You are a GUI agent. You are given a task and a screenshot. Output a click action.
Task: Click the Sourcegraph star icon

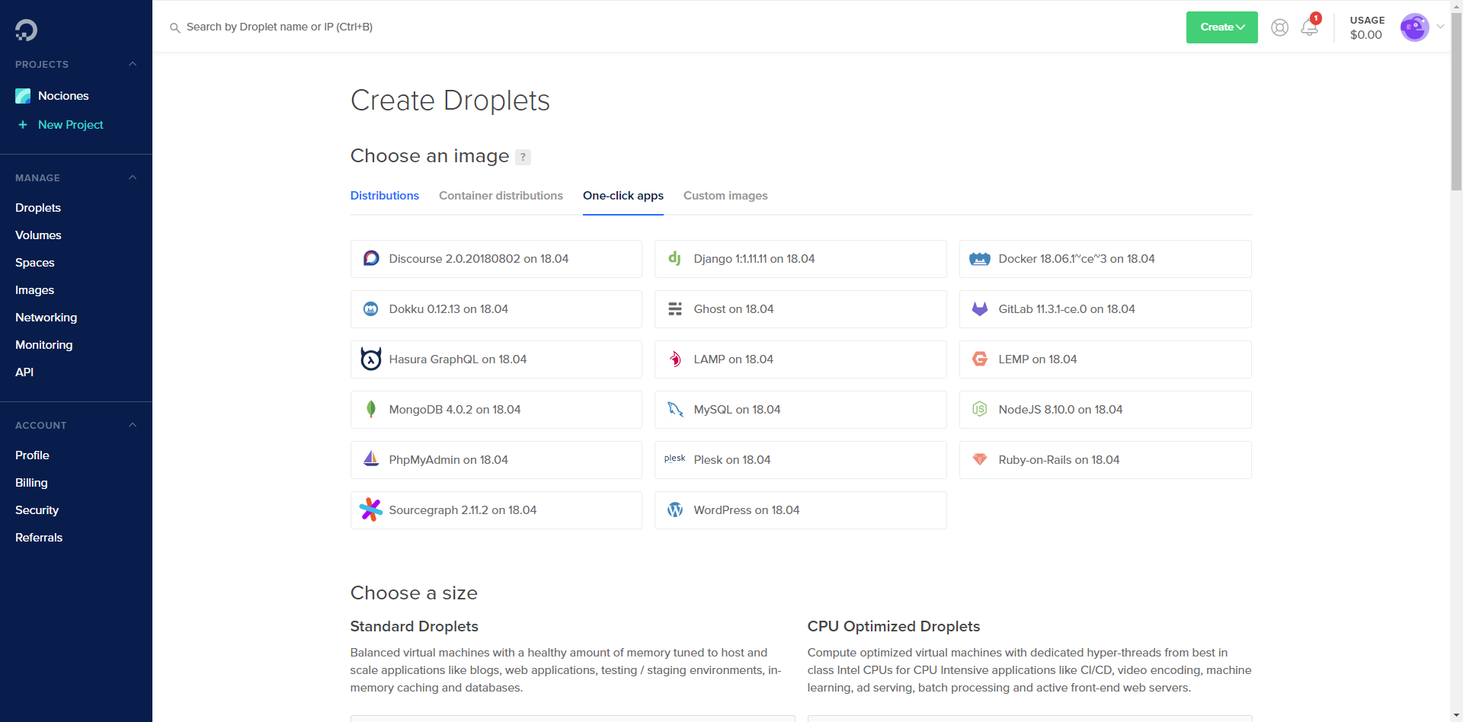click(371, 510)
